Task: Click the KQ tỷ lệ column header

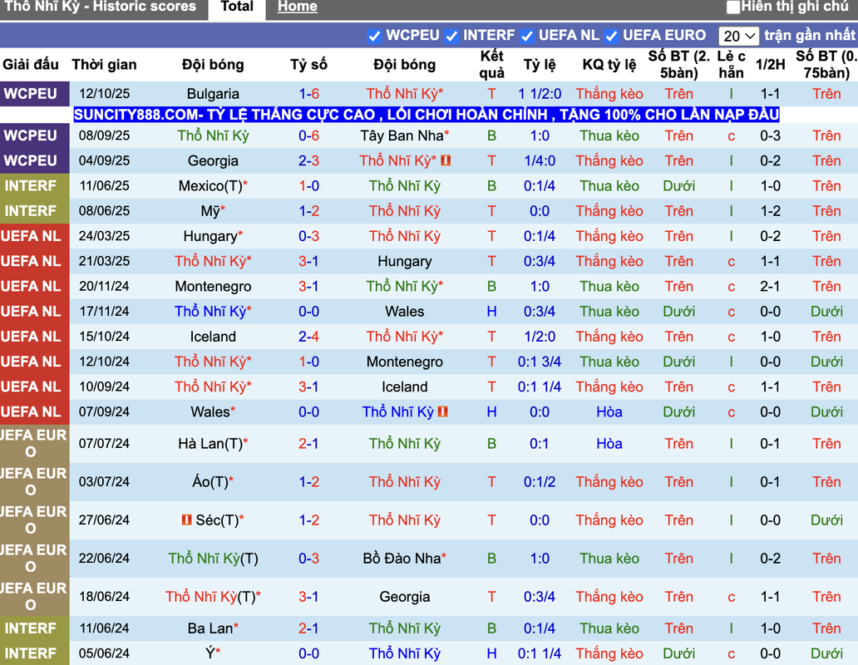Action: (609, 65)
